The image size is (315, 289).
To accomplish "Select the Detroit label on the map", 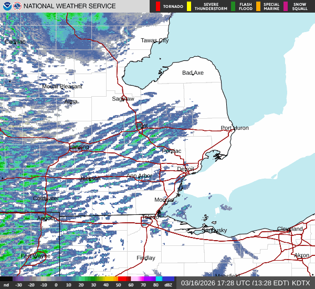I will click(x=185, y=169).
